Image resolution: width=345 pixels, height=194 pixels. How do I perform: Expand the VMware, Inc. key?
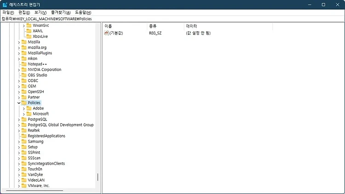click(19, 186)
